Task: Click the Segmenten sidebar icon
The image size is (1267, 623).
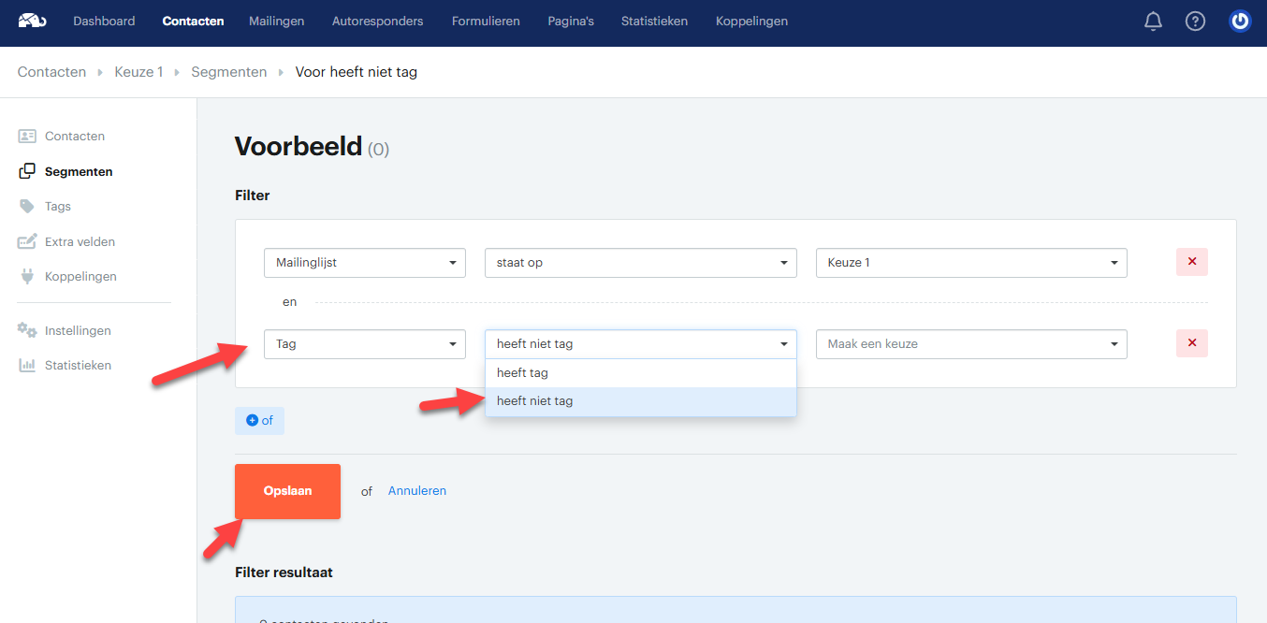Action: [x=27, y=171]
